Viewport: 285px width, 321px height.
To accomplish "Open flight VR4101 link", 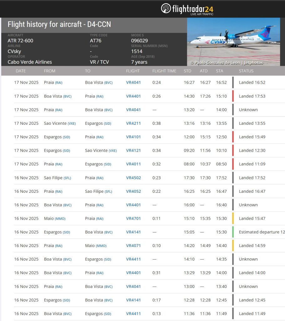I will pyautogui.click(x=133, y=137).
